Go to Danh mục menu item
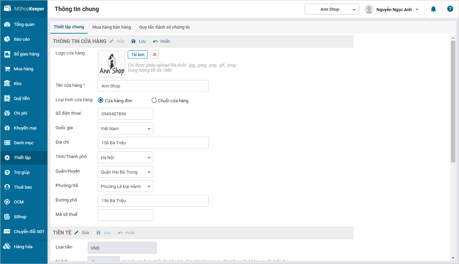This screenshot has height=264, width=459. 24,143
